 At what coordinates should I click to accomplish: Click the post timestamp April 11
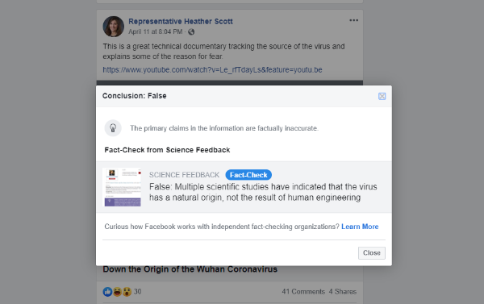point(155,31)
